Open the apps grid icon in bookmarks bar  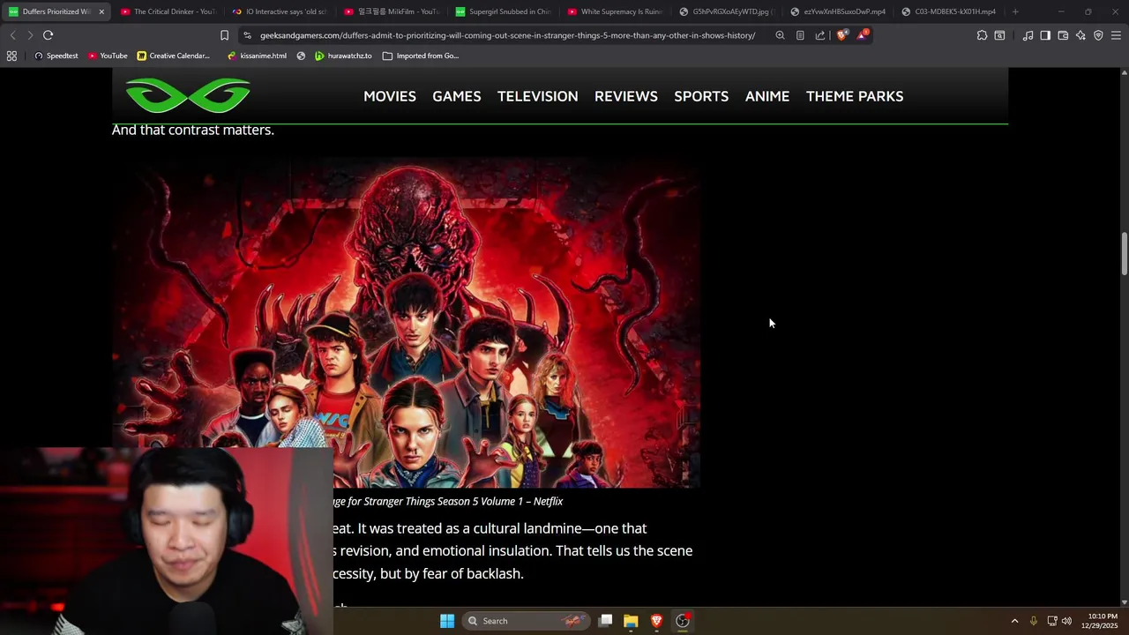(11, 56)
